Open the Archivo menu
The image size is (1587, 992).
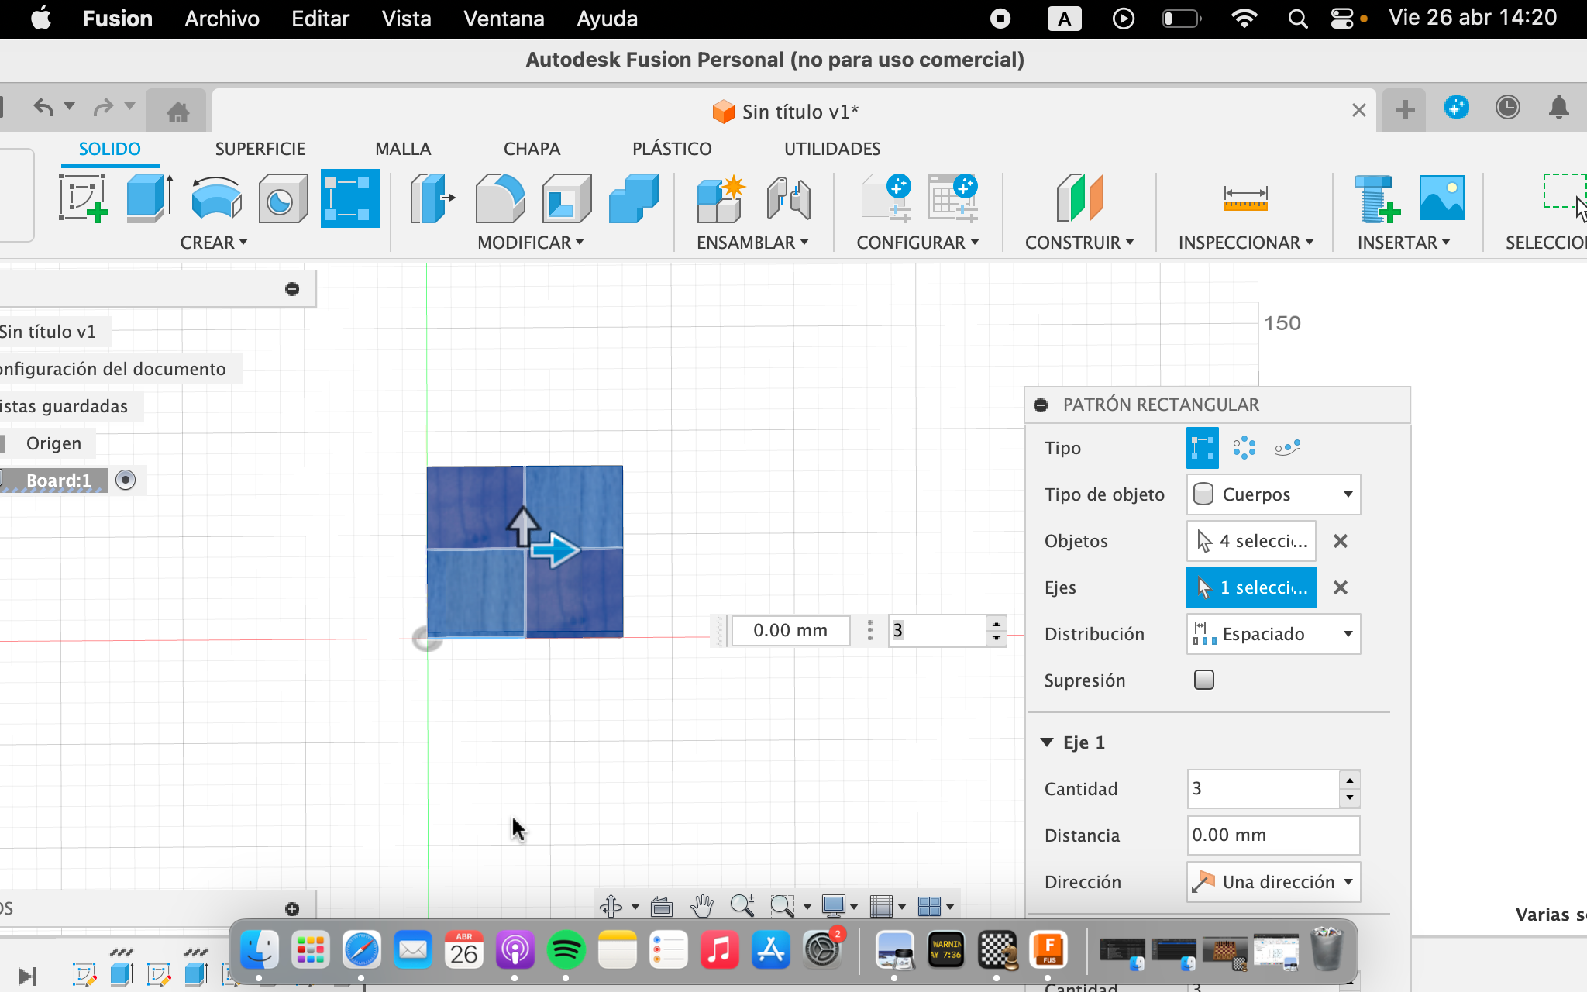click(x=222, y=19)
